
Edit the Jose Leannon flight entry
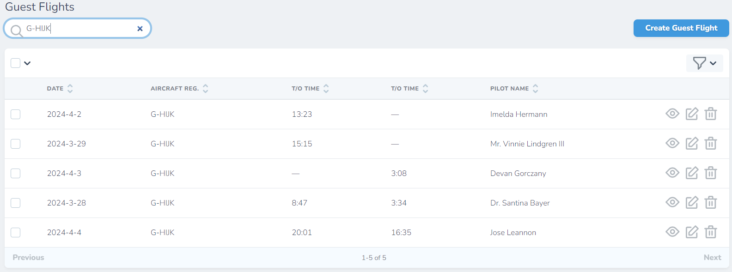click(692, 232)
